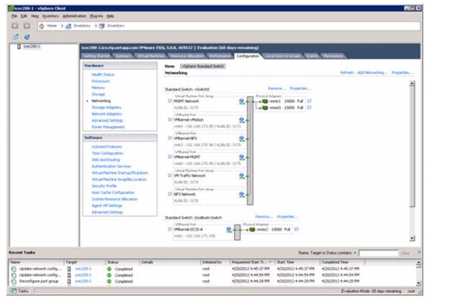Select the host node in inventory tree
The image size is (465, 301).
pos(31,47)
